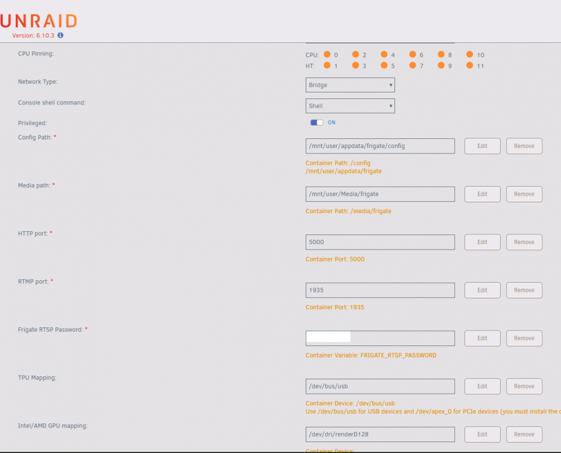Click Edit for TPU Mapping

click(483, 387)
